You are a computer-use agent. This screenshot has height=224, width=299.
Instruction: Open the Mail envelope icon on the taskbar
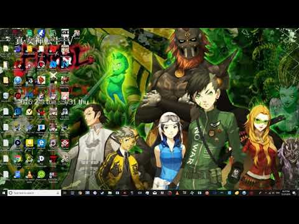154,193
